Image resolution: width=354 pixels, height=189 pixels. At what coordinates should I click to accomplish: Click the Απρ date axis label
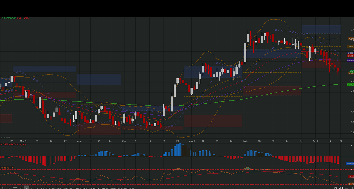(x=79, y=141)
